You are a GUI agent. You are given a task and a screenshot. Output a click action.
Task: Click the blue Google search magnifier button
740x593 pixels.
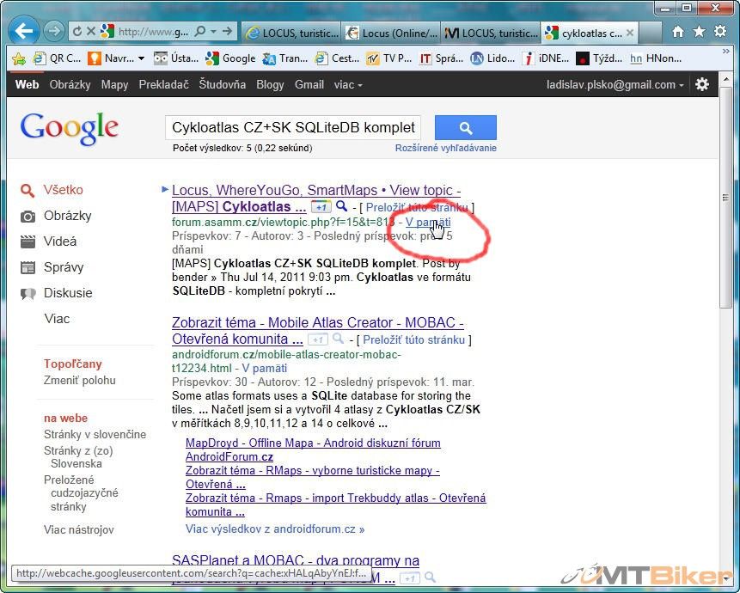(465, 127)
